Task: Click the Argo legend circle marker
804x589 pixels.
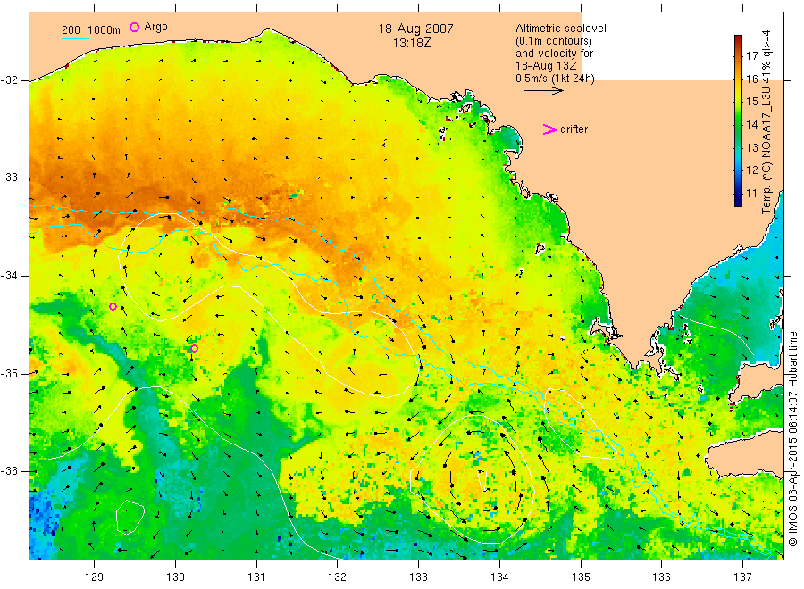Action: [134, 28]
